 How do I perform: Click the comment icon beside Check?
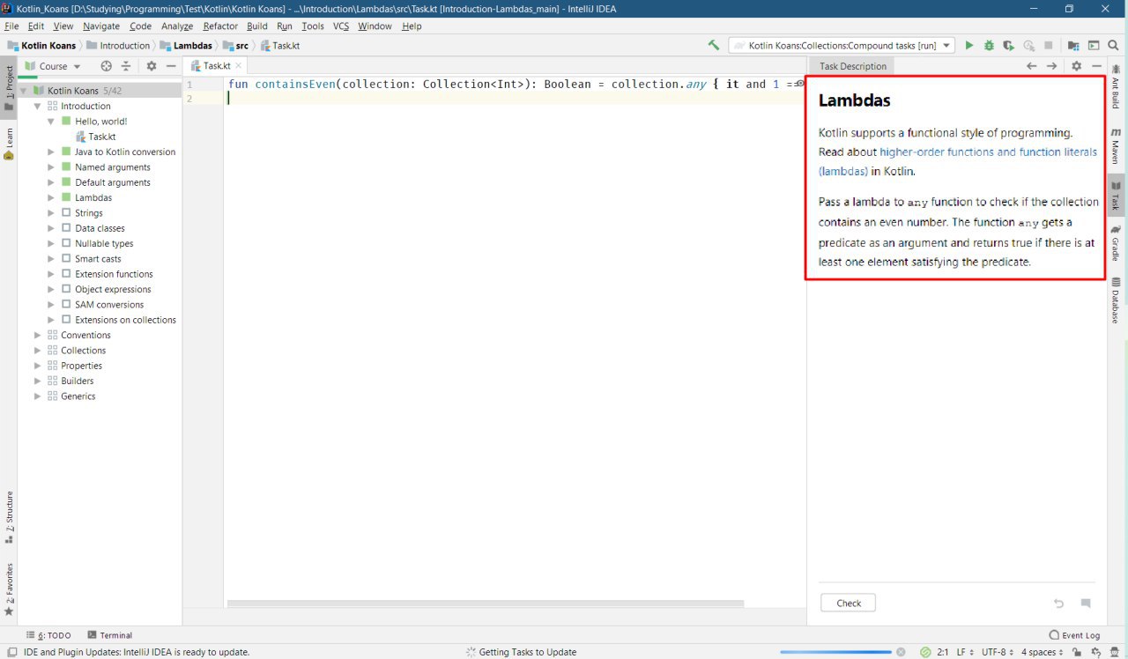tap(1086, 603)
